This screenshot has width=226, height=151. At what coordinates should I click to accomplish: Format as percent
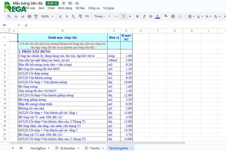click(67, 16)
